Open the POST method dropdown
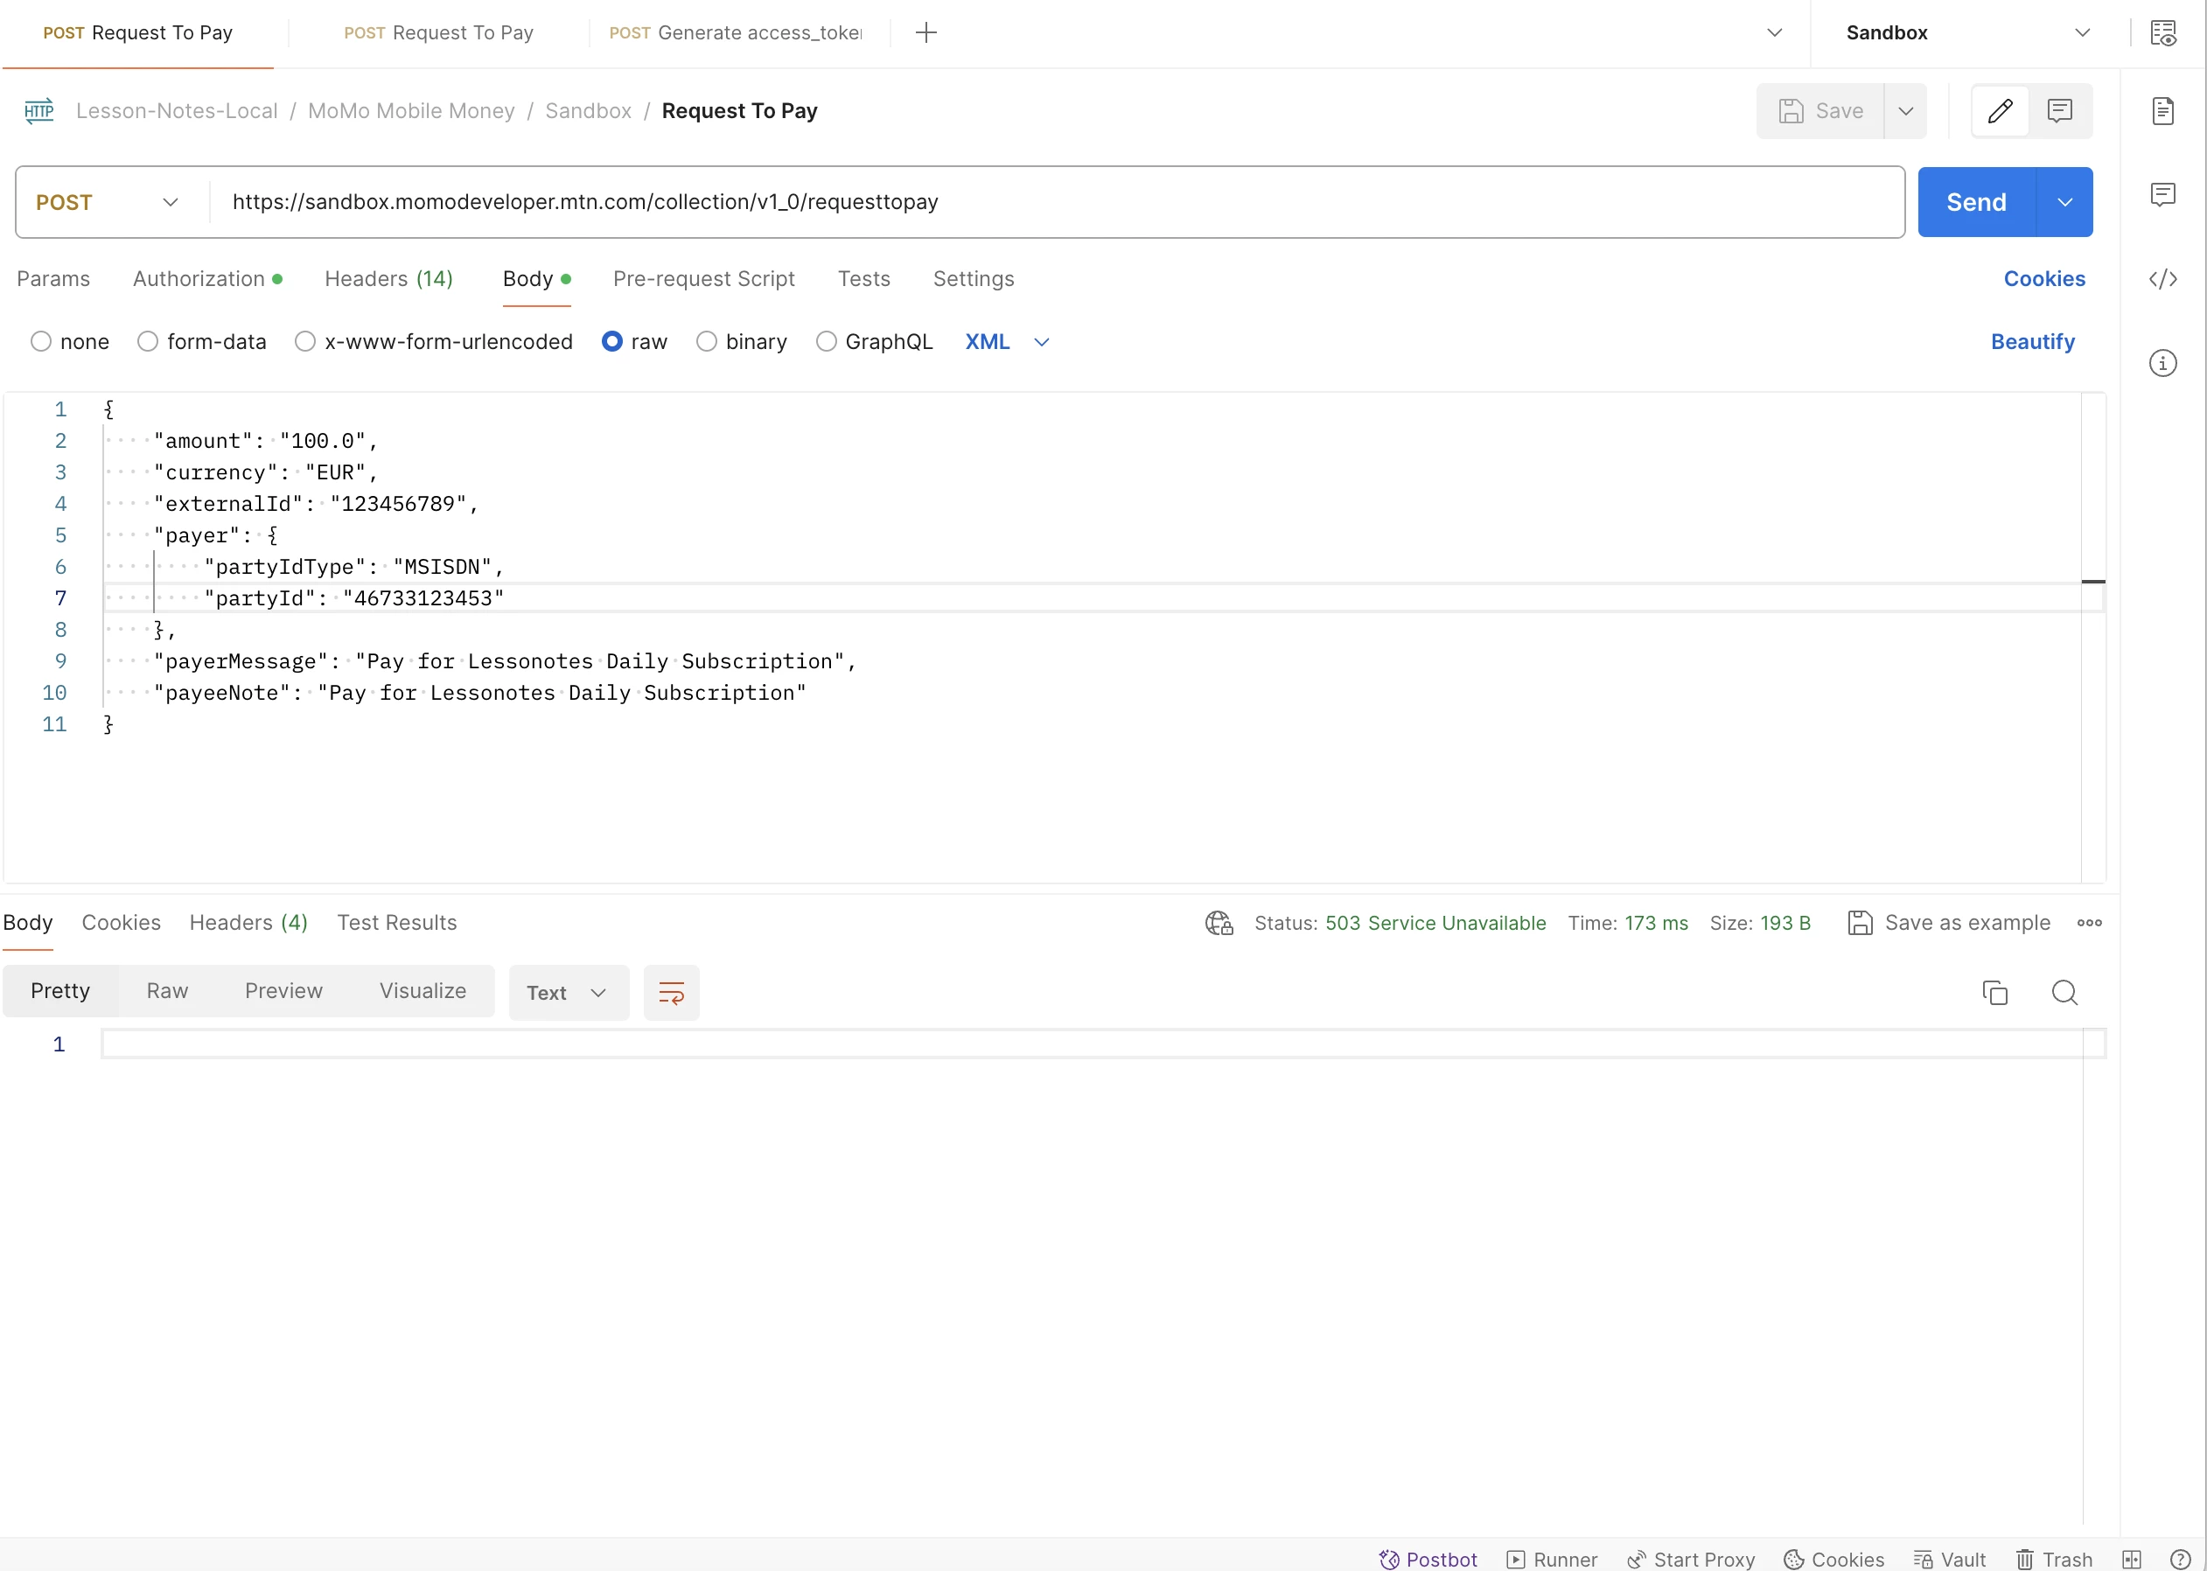2207x1571 pixels. [108, 202]
